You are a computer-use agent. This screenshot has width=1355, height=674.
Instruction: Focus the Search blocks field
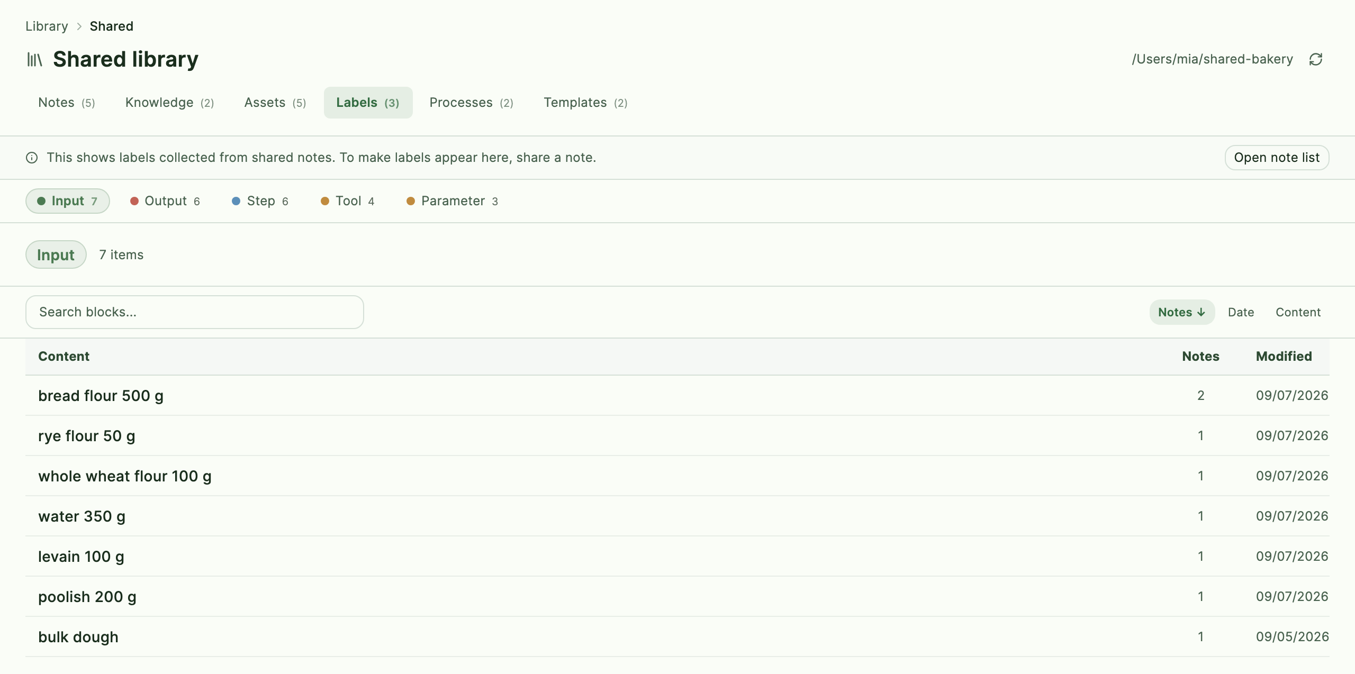point(195,312)
